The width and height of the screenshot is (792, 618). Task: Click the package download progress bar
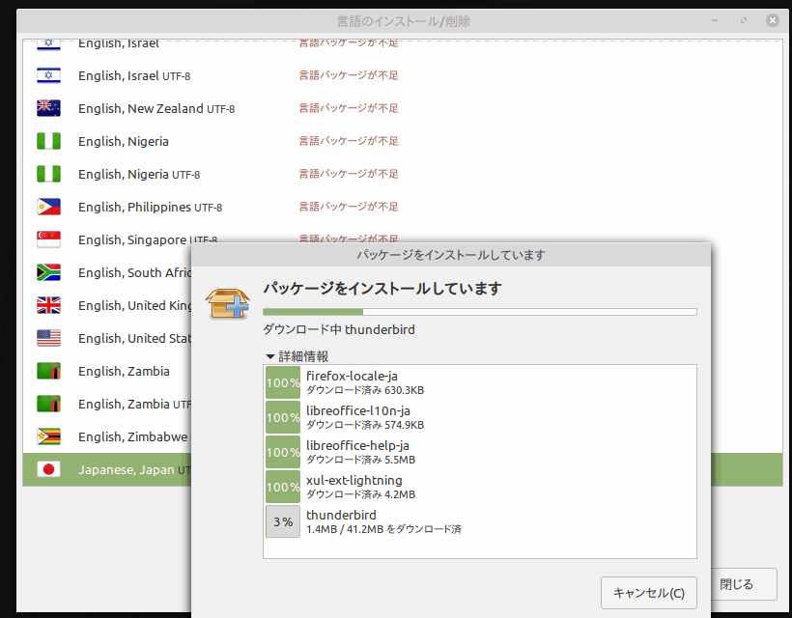pyautogui.click(x=479, y=311)
